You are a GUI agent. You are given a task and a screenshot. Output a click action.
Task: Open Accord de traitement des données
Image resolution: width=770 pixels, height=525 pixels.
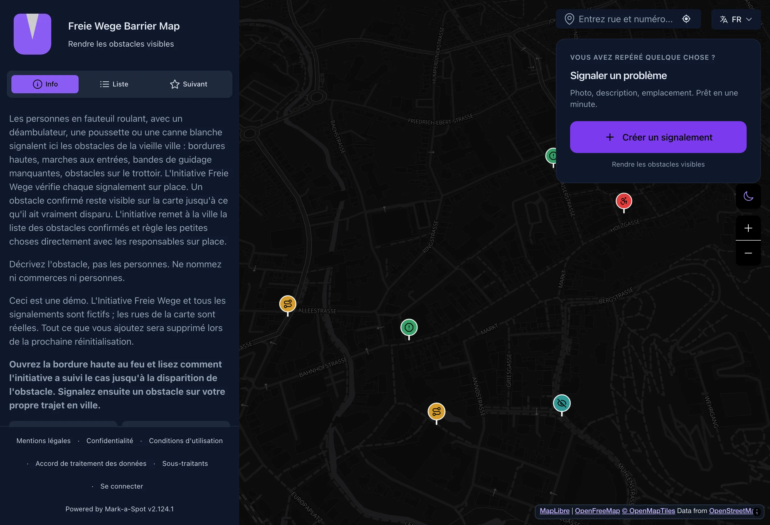[x=91, y=464]
